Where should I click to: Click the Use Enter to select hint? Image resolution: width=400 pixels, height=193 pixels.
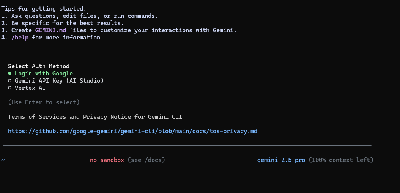[44, 102]
